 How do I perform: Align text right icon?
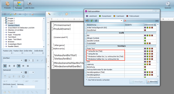click(14, 66)
